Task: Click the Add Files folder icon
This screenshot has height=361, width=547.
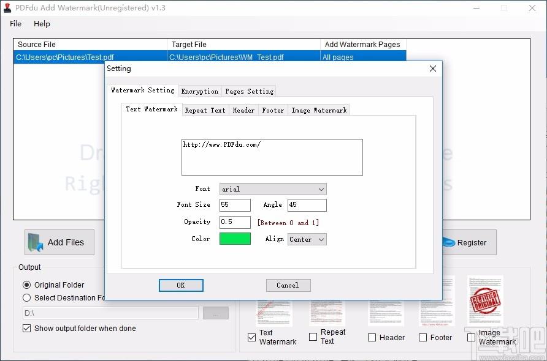Action: pos(35,242)
